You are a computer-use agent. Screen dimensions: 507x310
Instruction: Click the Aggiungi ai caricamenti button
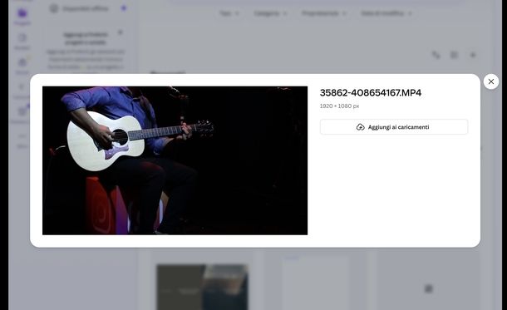tap(394, 127)
